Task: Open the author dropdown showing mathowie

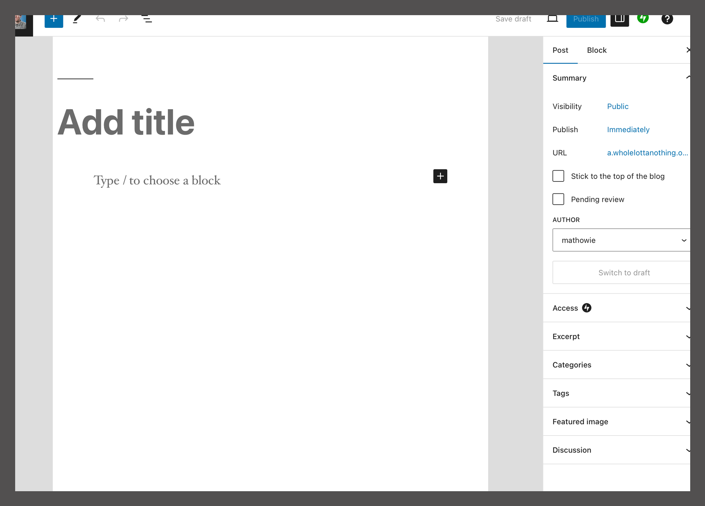Action: (622, 240)
